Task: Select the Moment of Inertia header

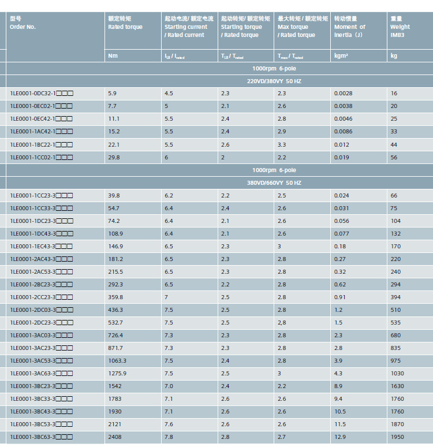Action: [x=359, y=31]
